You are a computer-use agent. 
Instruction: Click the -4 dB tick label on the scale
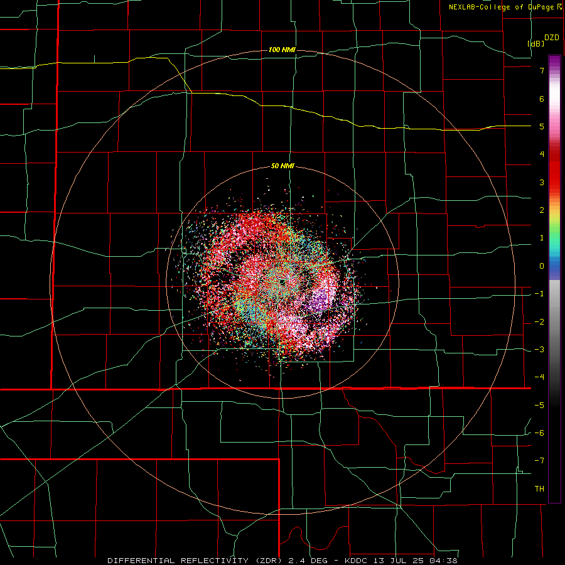tap(539, 377)
